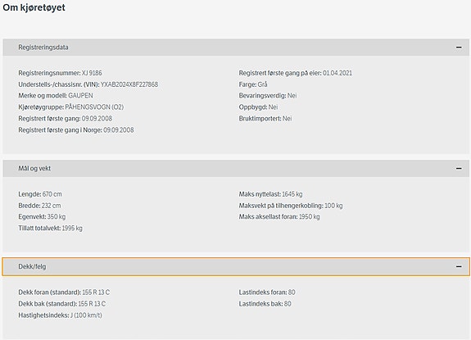Click the highlighted Dekk/felg header
The image size is (471, 340).
click(236, 266)
